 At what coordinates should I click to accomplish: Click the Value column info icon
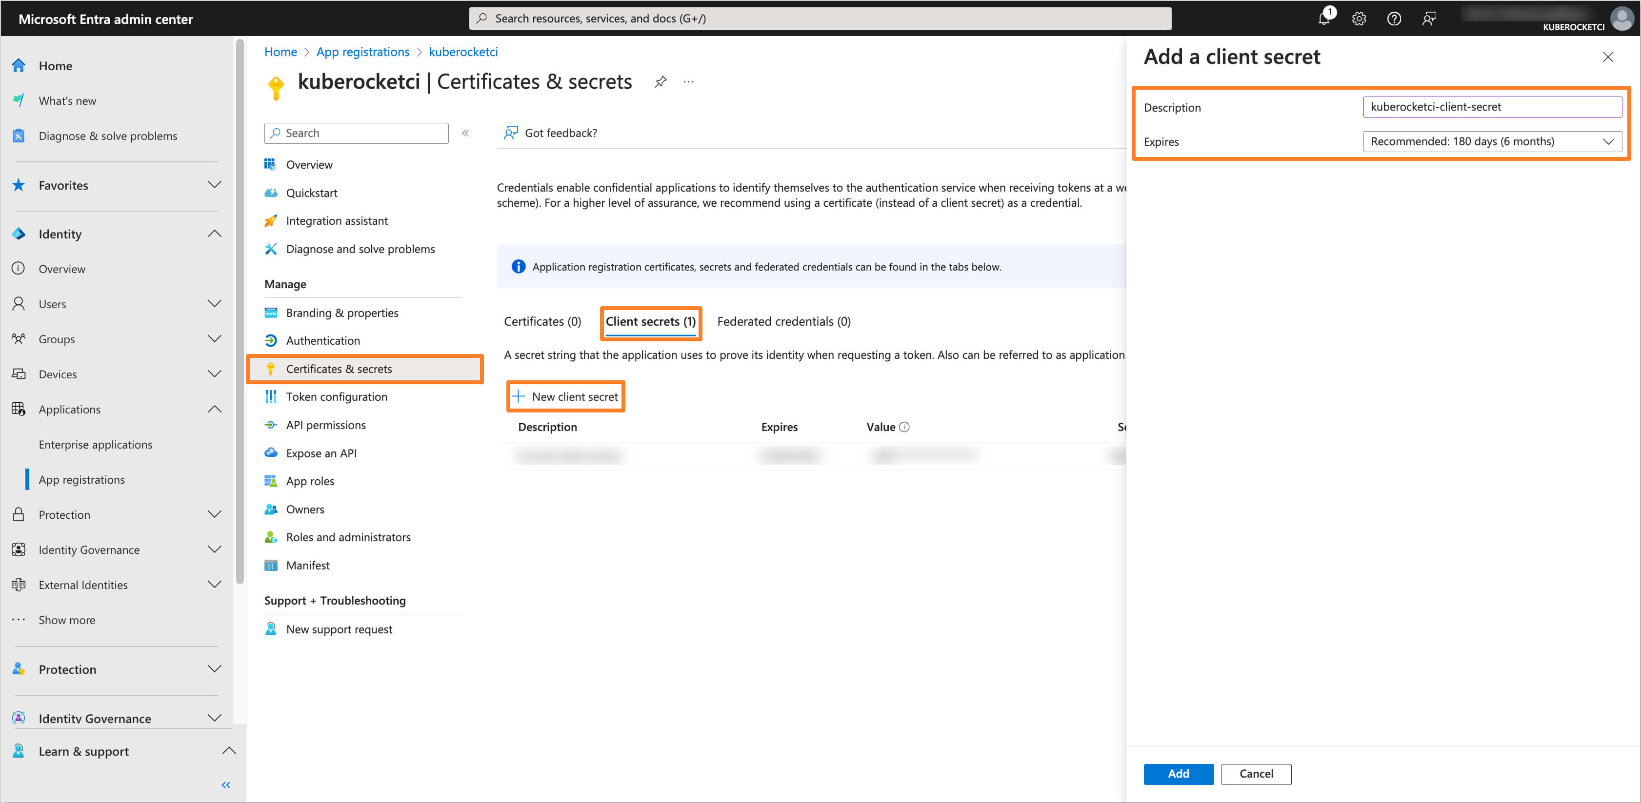tap(904, 427)
